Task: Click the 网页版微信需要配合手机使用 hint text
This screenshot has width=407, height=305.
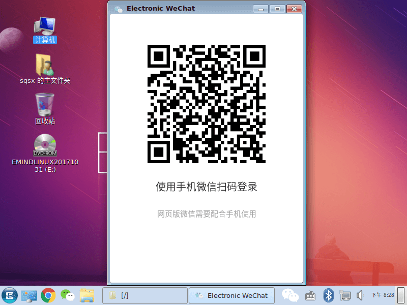Action: click(207, 214)
